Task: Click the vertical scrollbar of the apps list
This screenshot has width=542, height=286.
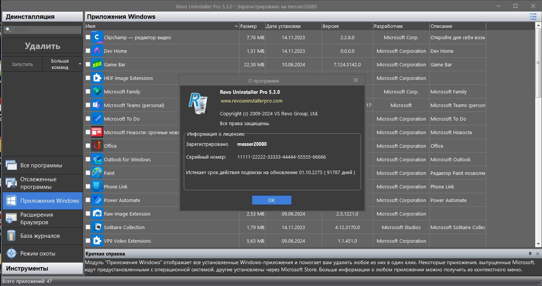Action: (539, 136)
